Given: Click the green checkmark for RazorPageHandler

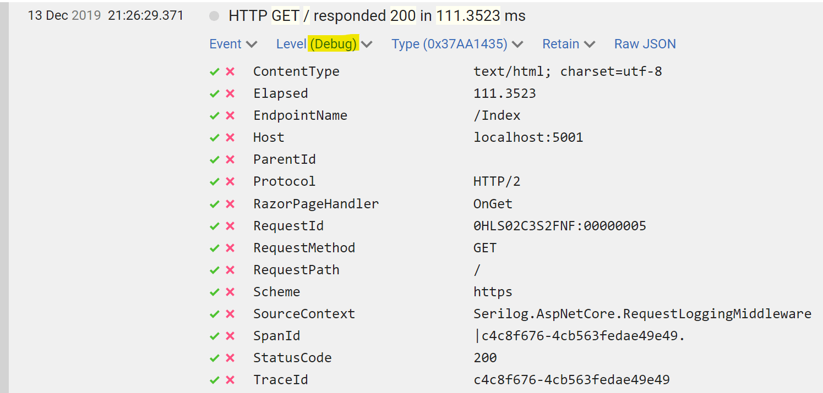Looking at the screenshot, I should 215,204.
